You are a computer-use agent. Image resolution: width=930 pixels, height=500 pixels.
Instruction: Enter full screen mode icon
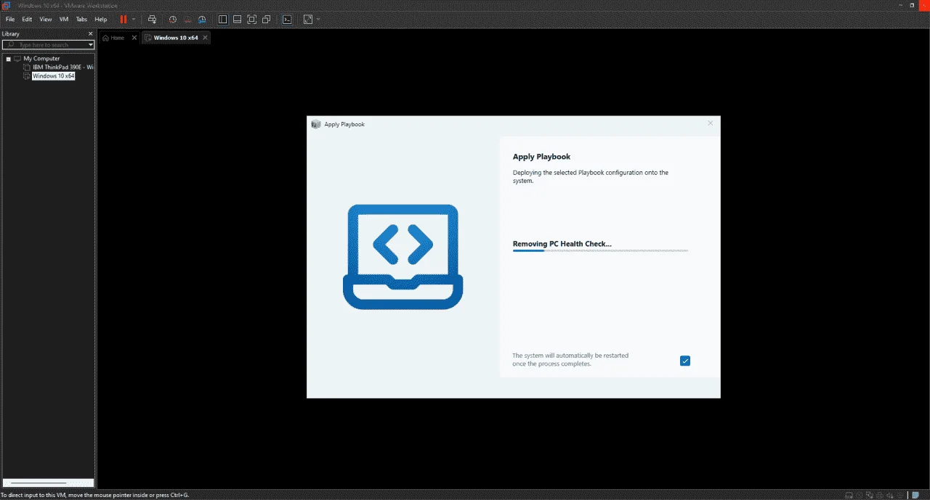252,20
